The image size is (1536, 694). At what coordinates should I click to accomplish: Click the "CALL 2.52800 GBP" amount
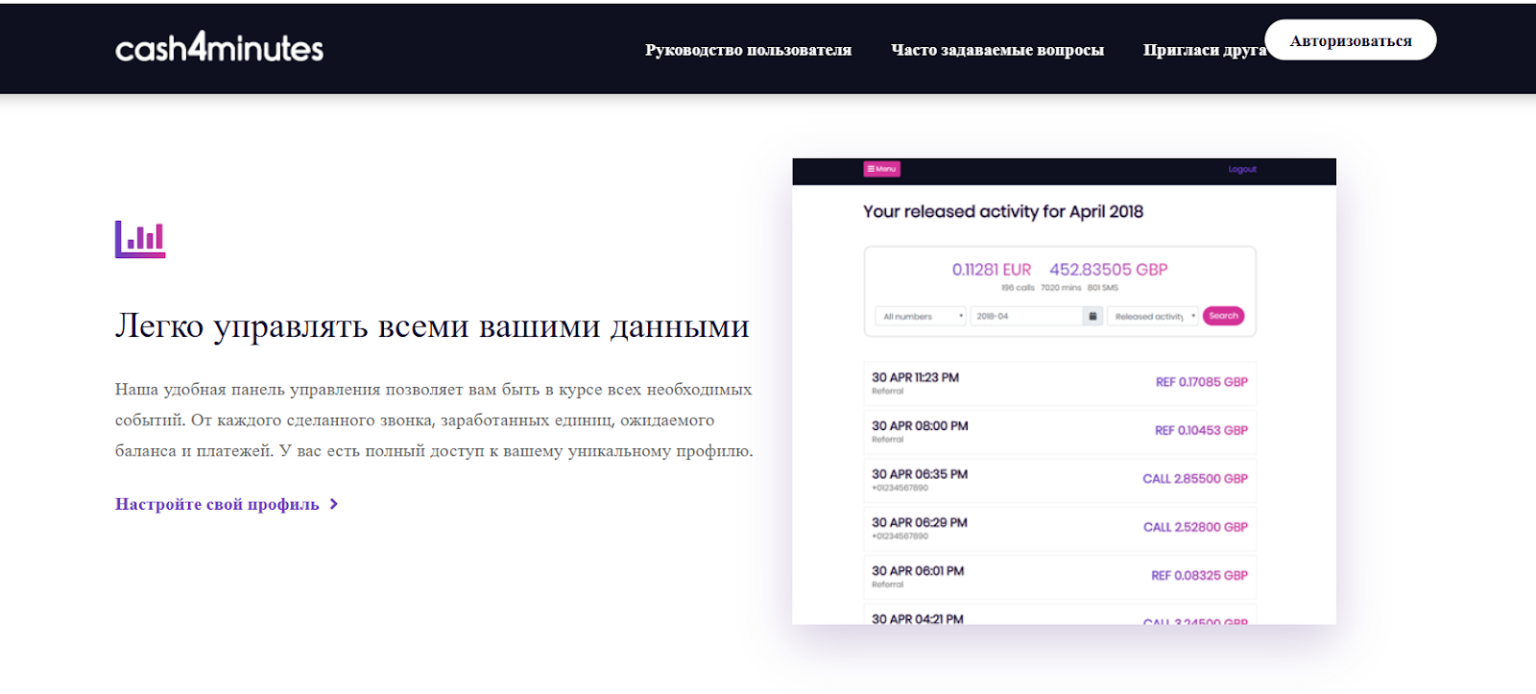[x=1195, y=527]
